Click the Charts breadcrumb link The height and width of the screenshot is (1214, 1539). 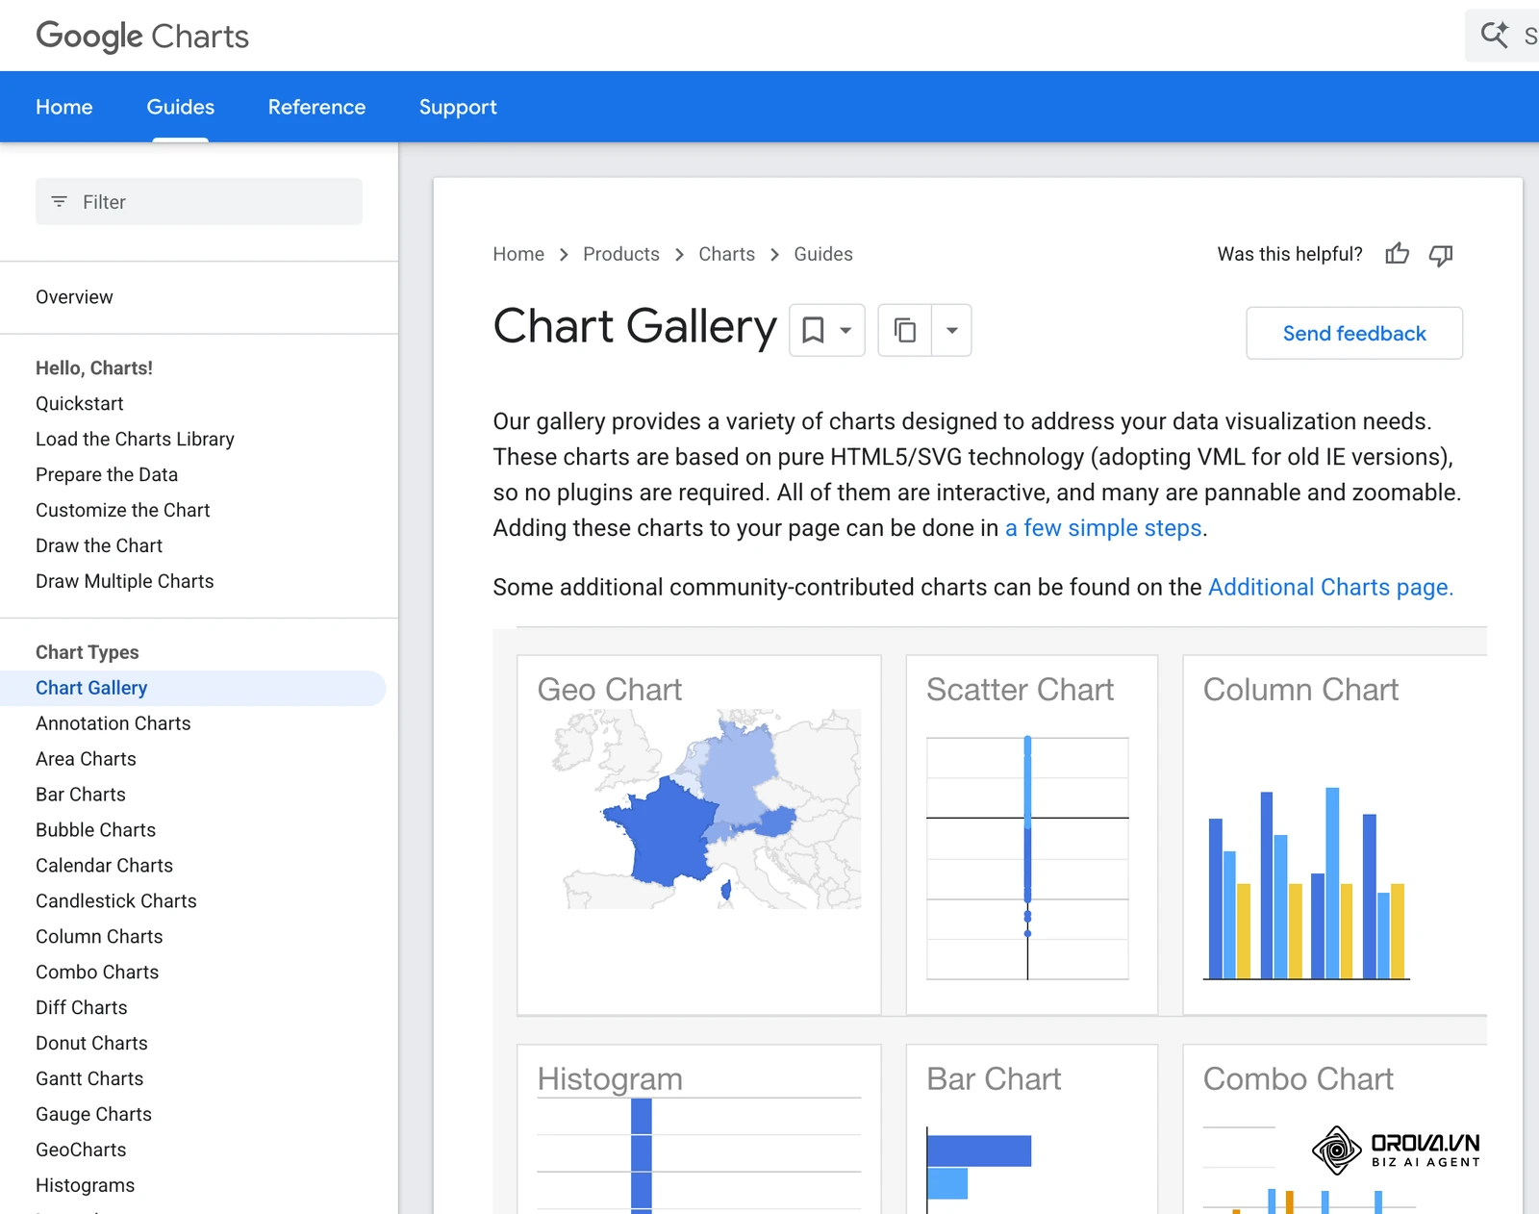(x=726, y=254)
